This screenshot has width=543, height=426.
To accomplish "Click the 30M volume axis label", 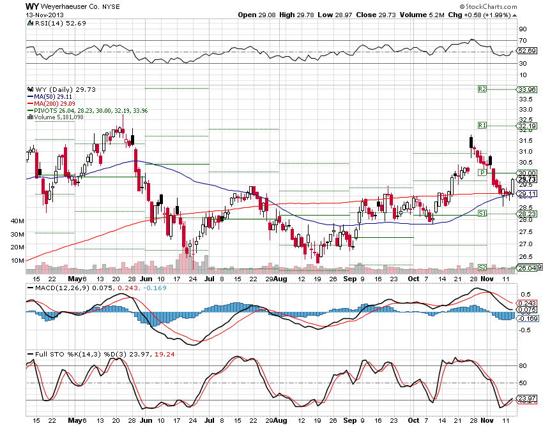I will coord(17,235).
